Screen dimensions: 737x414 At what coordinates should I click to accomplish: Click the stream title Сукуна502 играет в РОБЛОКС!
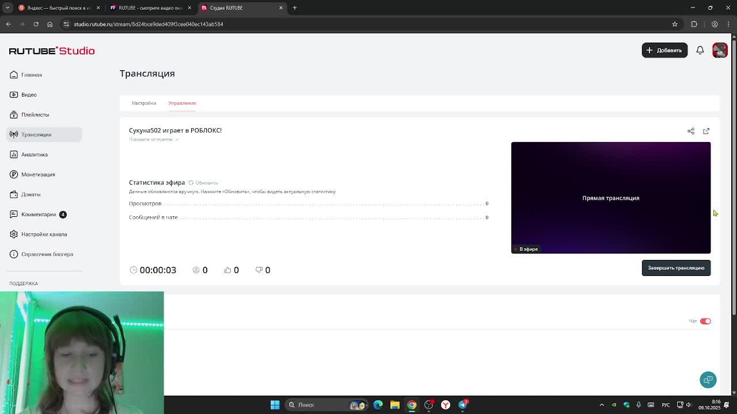pyautogui.click(x=175, y=131)
